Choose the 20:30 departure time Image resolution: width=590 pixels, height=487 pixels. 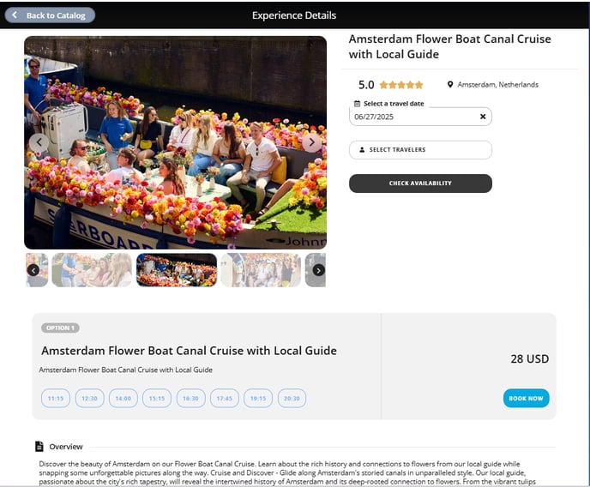(292, 398)
